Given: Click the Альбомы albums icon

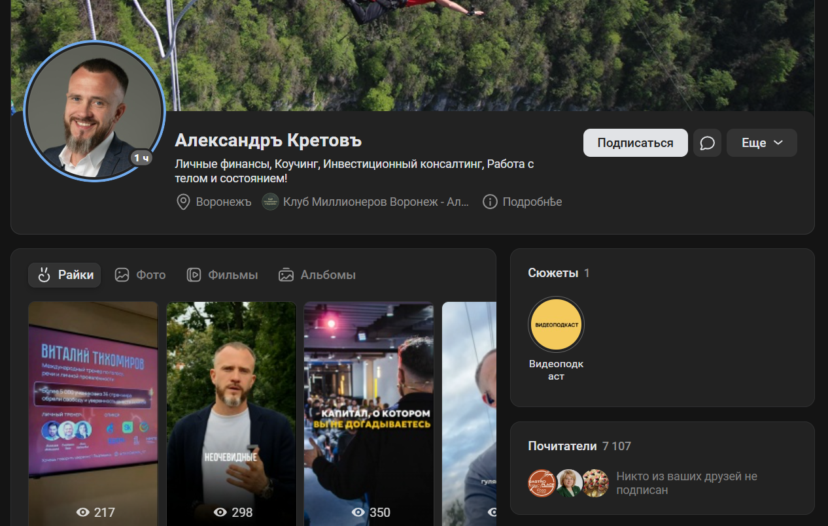Looking at the screenshot, I should click(x=286, y=274).
